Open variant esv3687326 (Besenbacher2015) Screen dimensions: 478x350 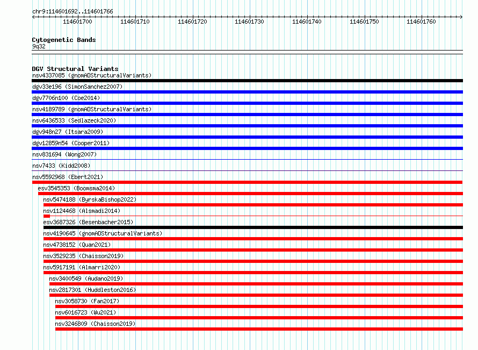pos(88,222)
